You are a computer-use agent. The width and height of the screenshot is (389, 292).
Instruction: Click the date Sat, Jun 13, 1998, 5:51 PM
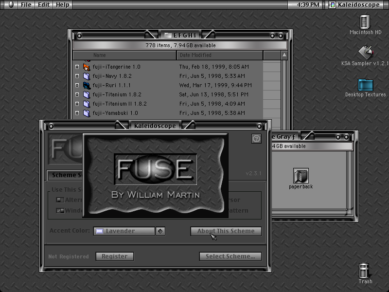point(213,94)
